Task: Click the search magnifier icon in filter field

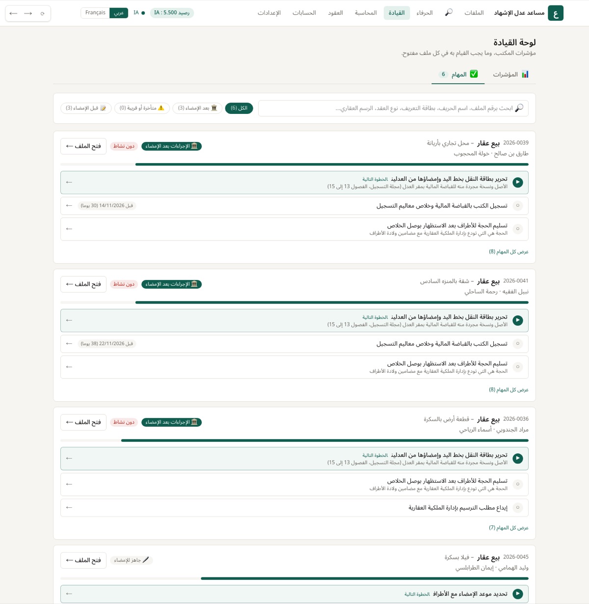Action: 519,108
